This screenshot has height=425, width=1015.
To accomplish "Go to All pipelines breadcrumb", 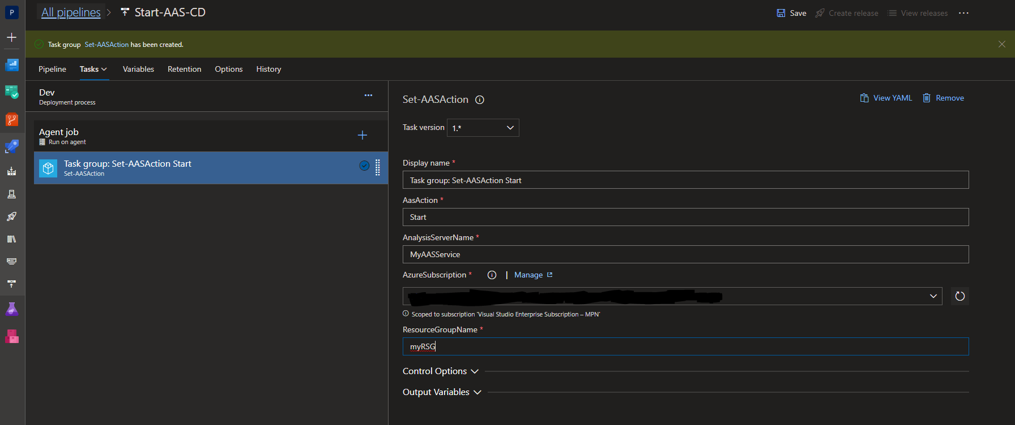I will pyautogui.click(x=71, y=12).
